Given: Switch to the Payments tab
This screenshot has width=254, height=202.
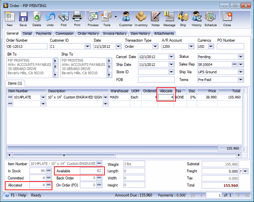Looking at the screenshot, I should click(43, 34).
